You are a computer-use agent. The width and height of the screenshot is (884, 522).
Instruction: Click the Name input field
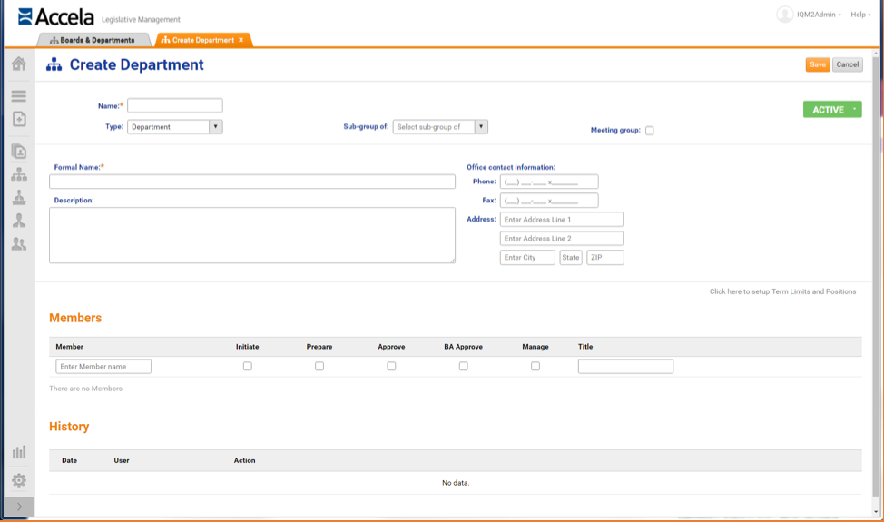point(175,105)
